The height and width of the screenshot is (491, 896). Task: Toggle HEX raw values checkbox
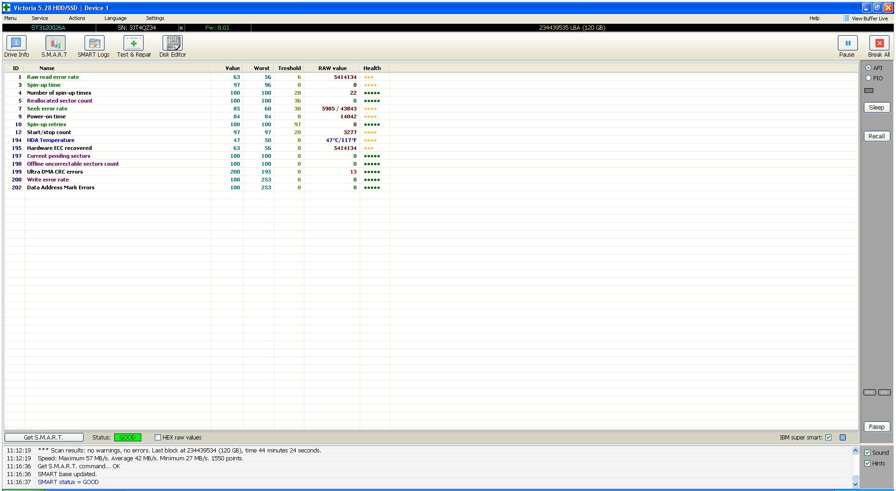point(158,437)
